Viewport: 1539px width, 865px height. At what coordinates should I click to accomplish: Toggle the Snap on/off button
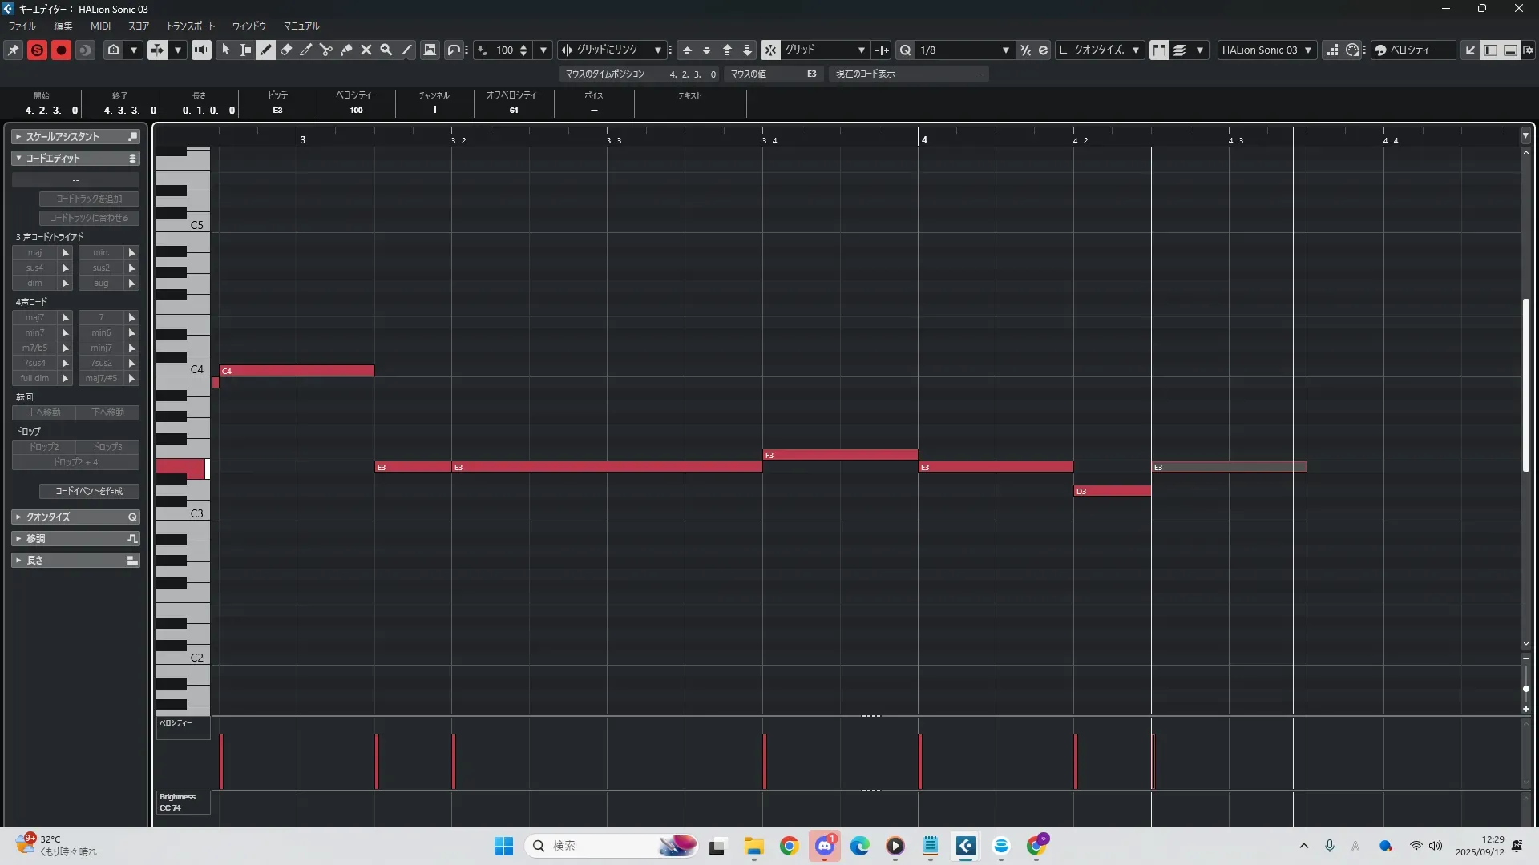tap(769, 50)
